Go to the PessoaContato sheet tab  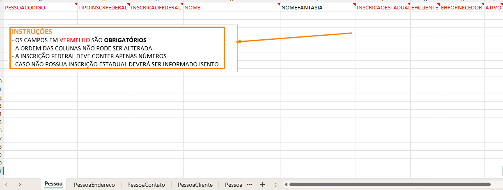[146, 185]
